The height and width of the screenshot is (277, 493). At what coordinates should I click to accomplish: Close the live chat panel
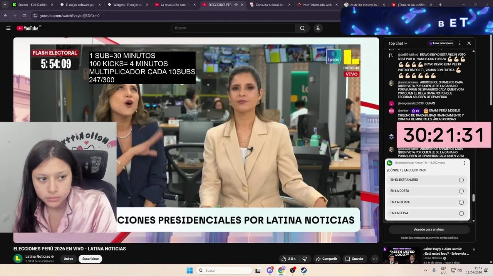(x=469, y=43)
